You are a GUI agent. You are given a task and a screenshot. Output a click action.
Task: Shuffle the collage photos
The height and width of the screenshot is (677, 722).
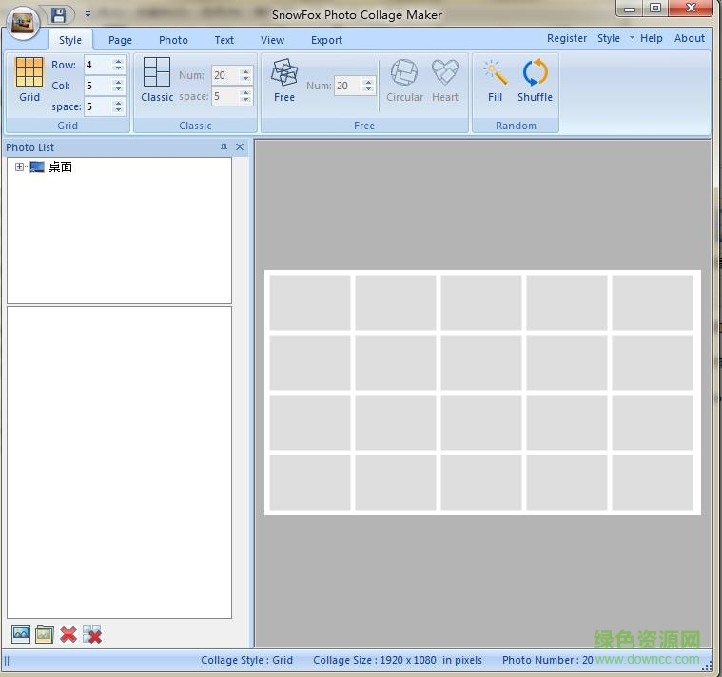[535, 79]
